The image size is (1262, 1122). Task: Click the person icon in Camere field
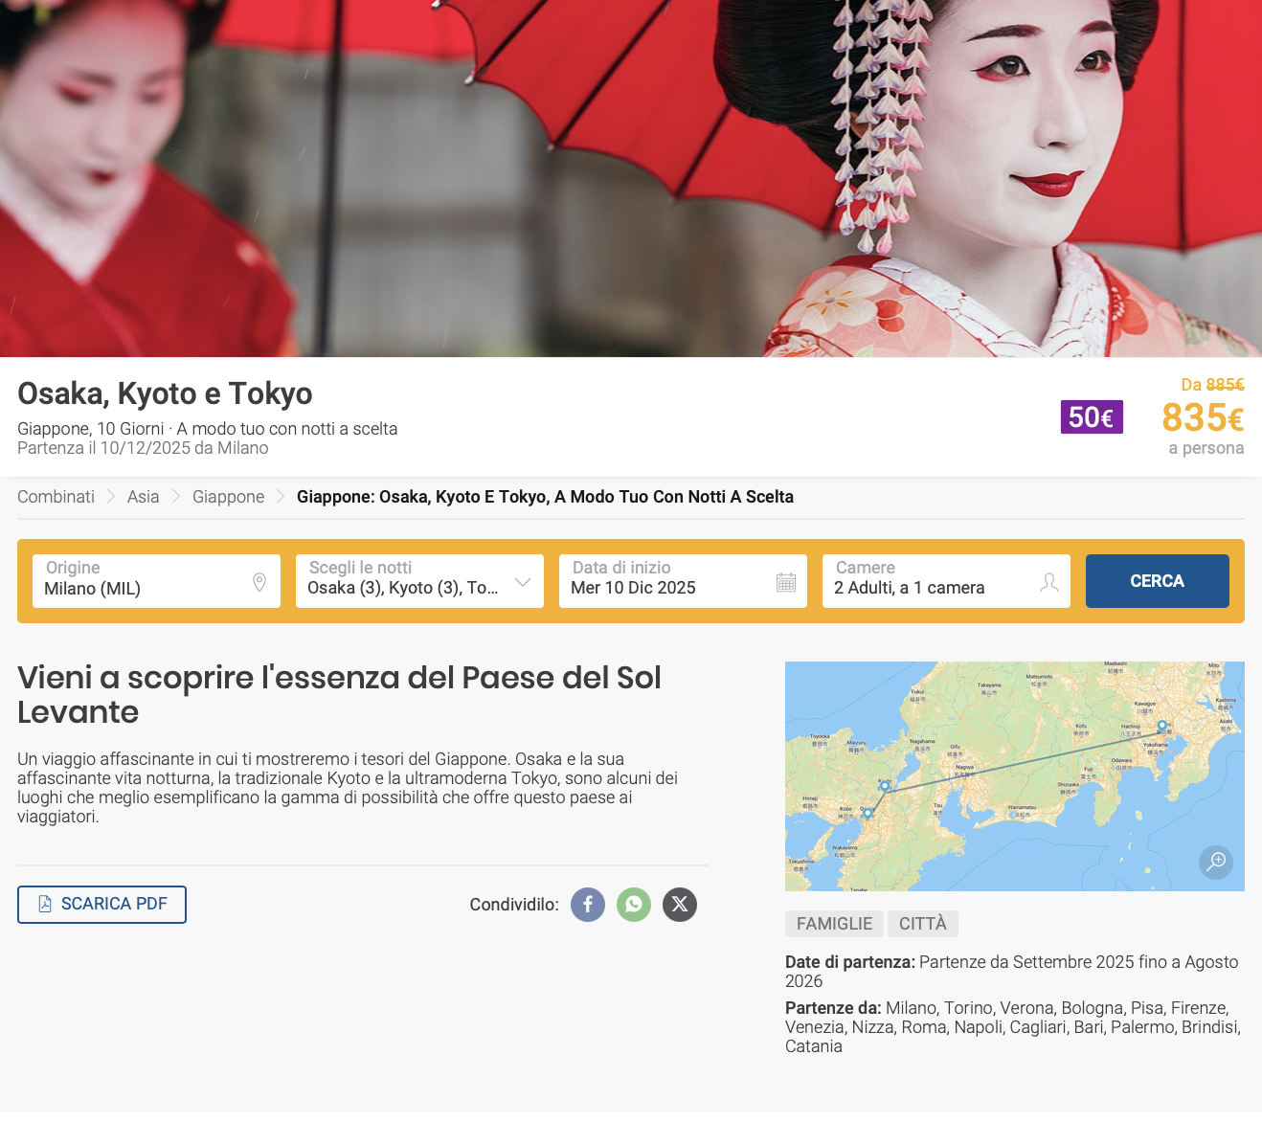(x=1049, y=582)
